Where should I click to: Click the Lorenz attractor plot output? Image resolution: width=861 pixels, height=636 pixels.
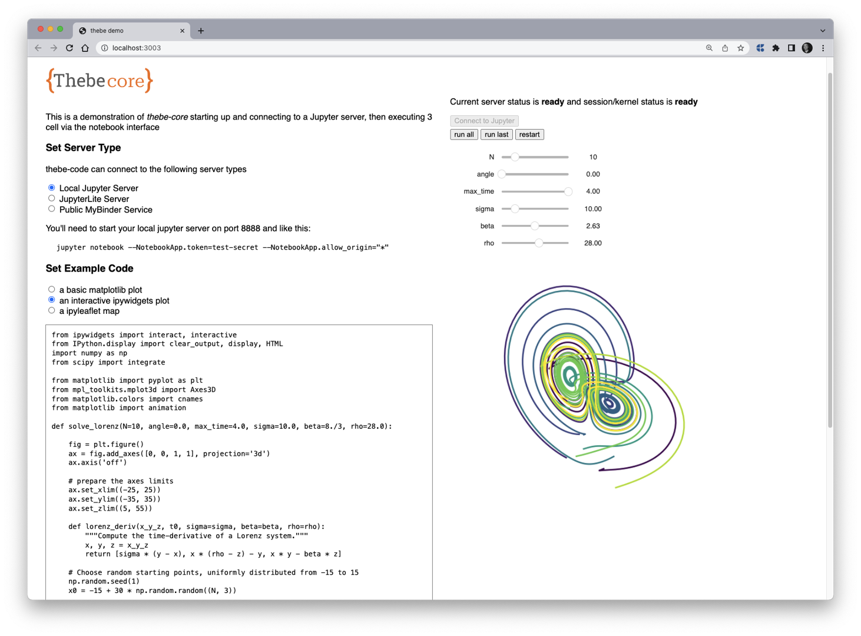(594, 387)
